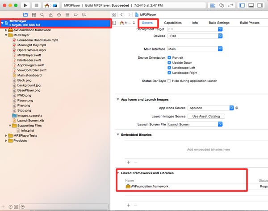268x211 pixels.
Task: Add new file with navigator plus button
Action: click(x=3, y=207)
